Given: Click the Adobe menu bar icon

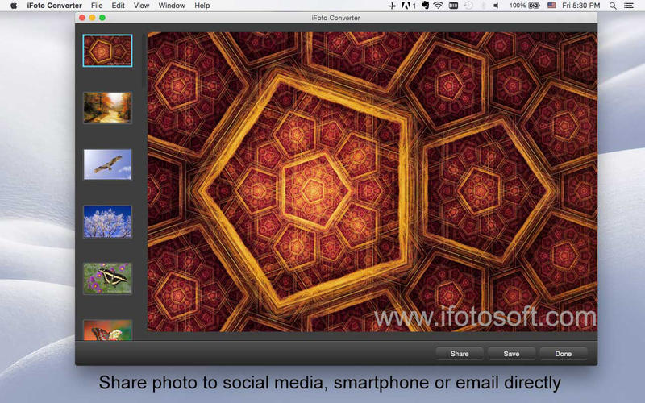Looking at the screenshot, I should [409, 6].
